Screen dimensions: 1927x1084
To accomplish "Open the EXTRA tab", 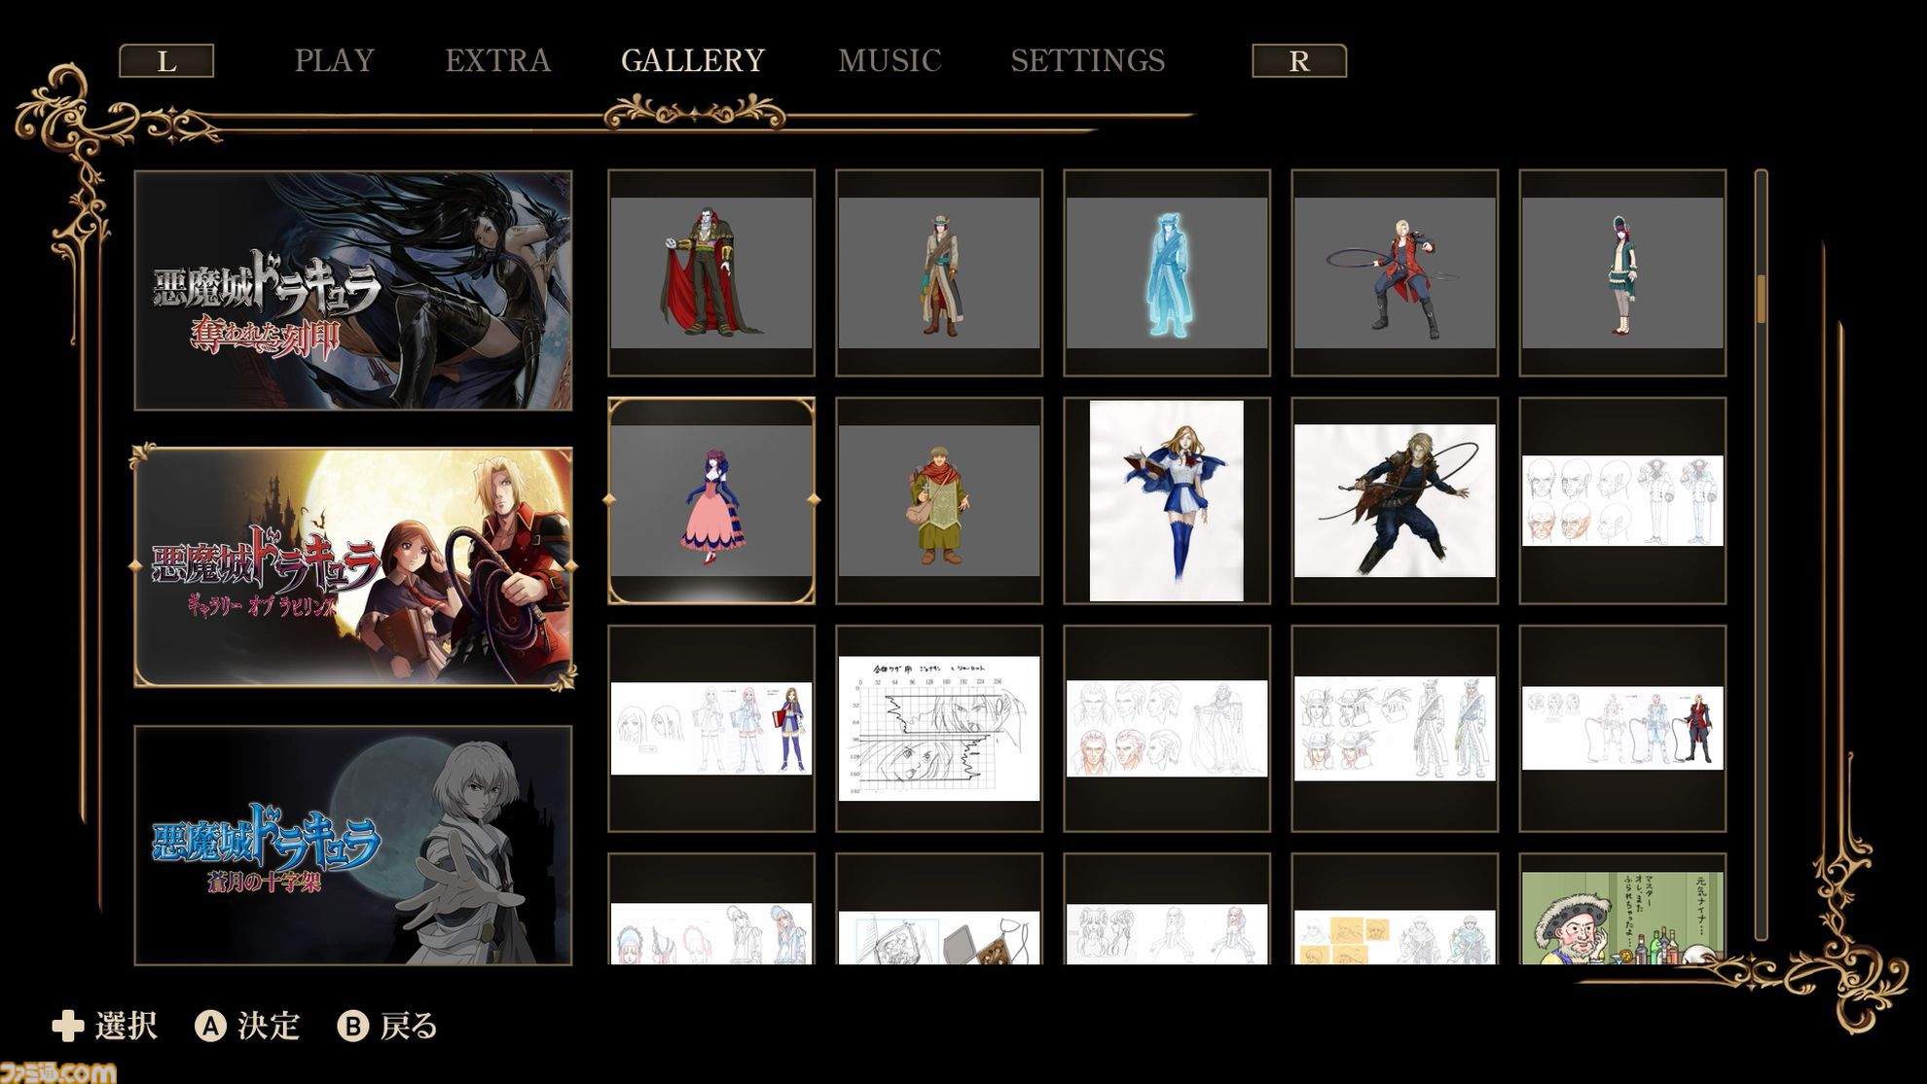I will pos(497,60).
